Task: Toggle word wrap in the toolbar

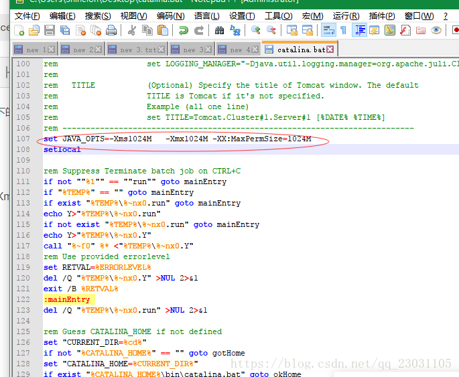Action: pos(328,30)
